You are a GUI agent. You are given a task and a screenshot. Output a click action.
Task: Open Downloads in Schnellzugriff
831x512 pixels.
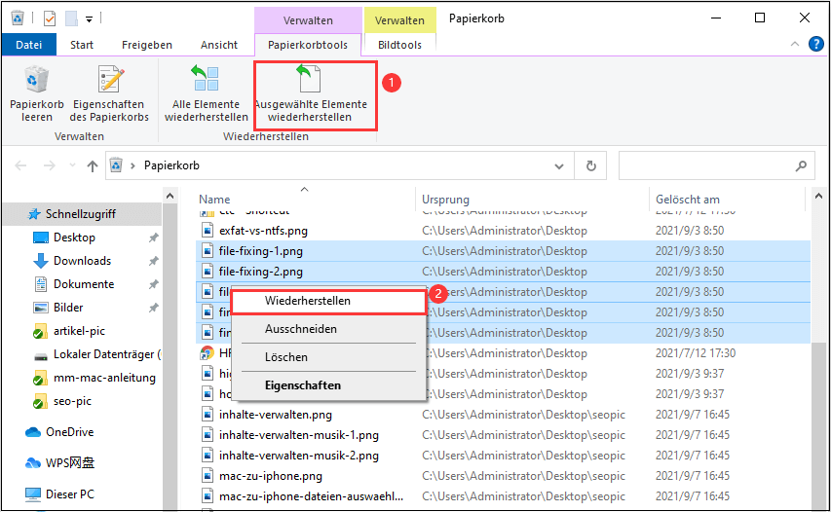pyautogui.click(x=82, y=261)
